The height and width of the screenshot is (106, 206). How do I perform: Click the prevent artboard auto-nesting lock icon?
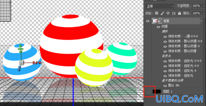click(x=174, y=13)
